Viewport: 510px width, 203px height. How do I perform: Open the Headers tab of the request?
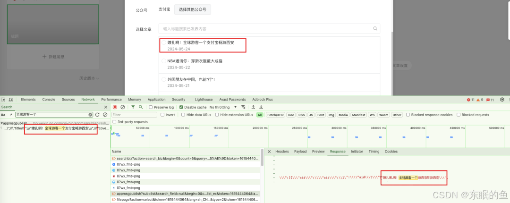coord(282,152)
